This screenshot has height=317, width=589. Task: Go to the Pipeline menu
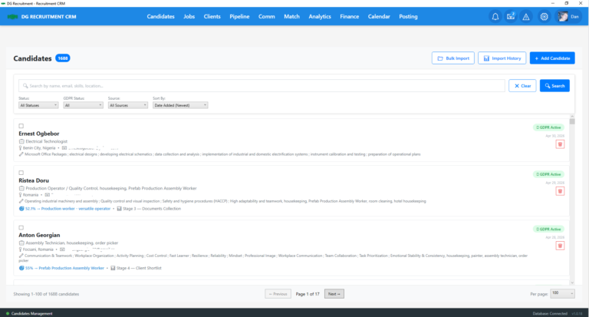pyautogui.click(x=239, y=16)
